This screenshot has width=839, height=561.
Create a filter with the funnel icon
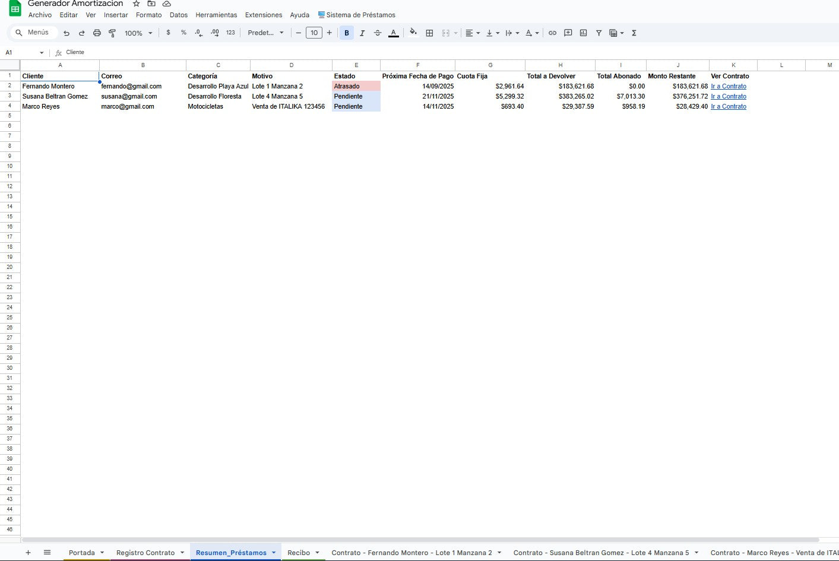point(599,33)
